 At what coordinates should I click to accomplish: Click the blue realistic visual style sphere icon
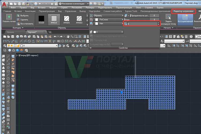18,50
